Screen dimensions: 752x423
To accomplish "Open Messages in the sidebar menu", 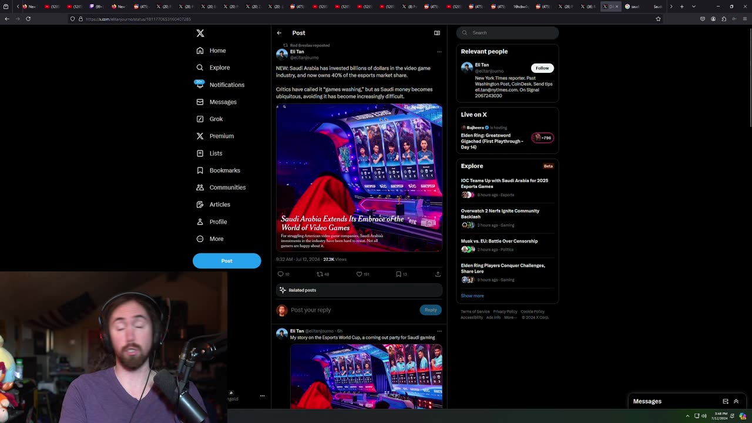I will (x=217, y=102).
